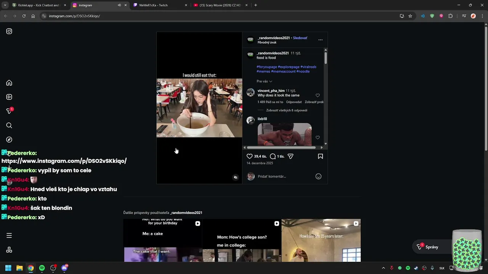Like lixb18's comment

click(318, 137)
